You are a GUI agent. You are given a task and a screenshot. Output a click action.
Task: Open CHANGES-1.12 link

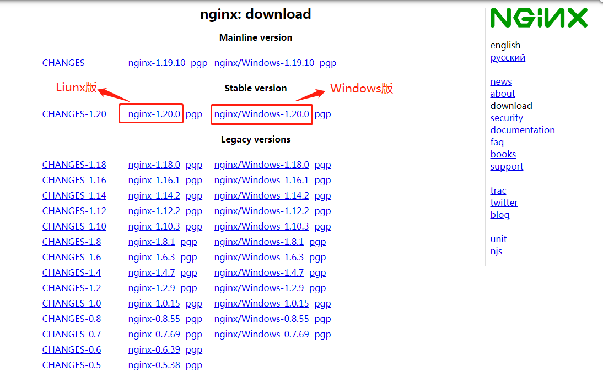click(74, 211)
